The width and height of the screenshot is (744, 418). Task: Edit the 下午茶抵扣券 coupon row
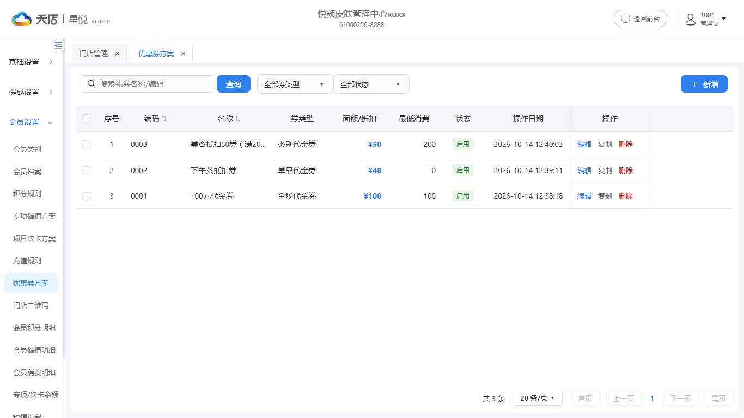pyautogui.click(x=584, y=170)
